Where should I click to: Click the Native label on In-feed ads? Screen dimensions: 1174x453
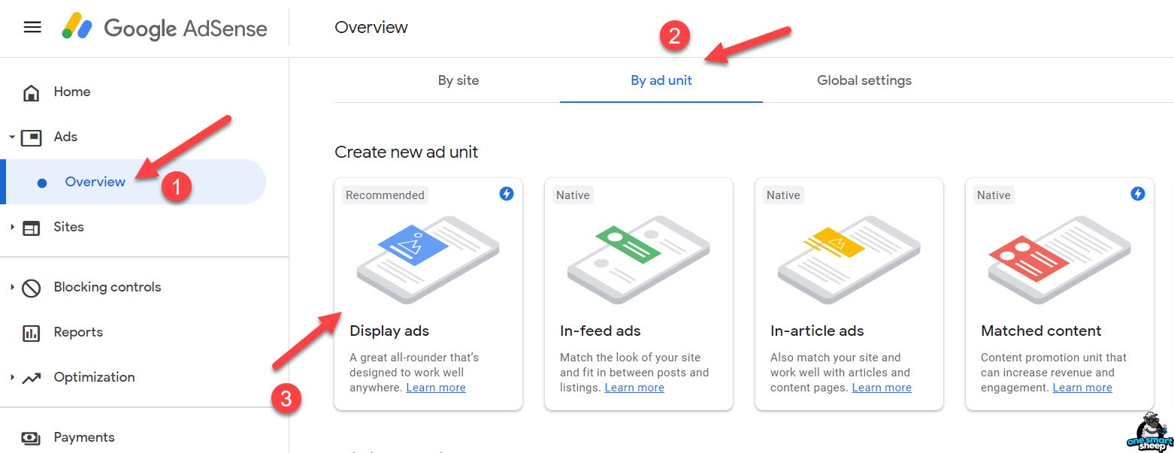click(x=573, y=195)
